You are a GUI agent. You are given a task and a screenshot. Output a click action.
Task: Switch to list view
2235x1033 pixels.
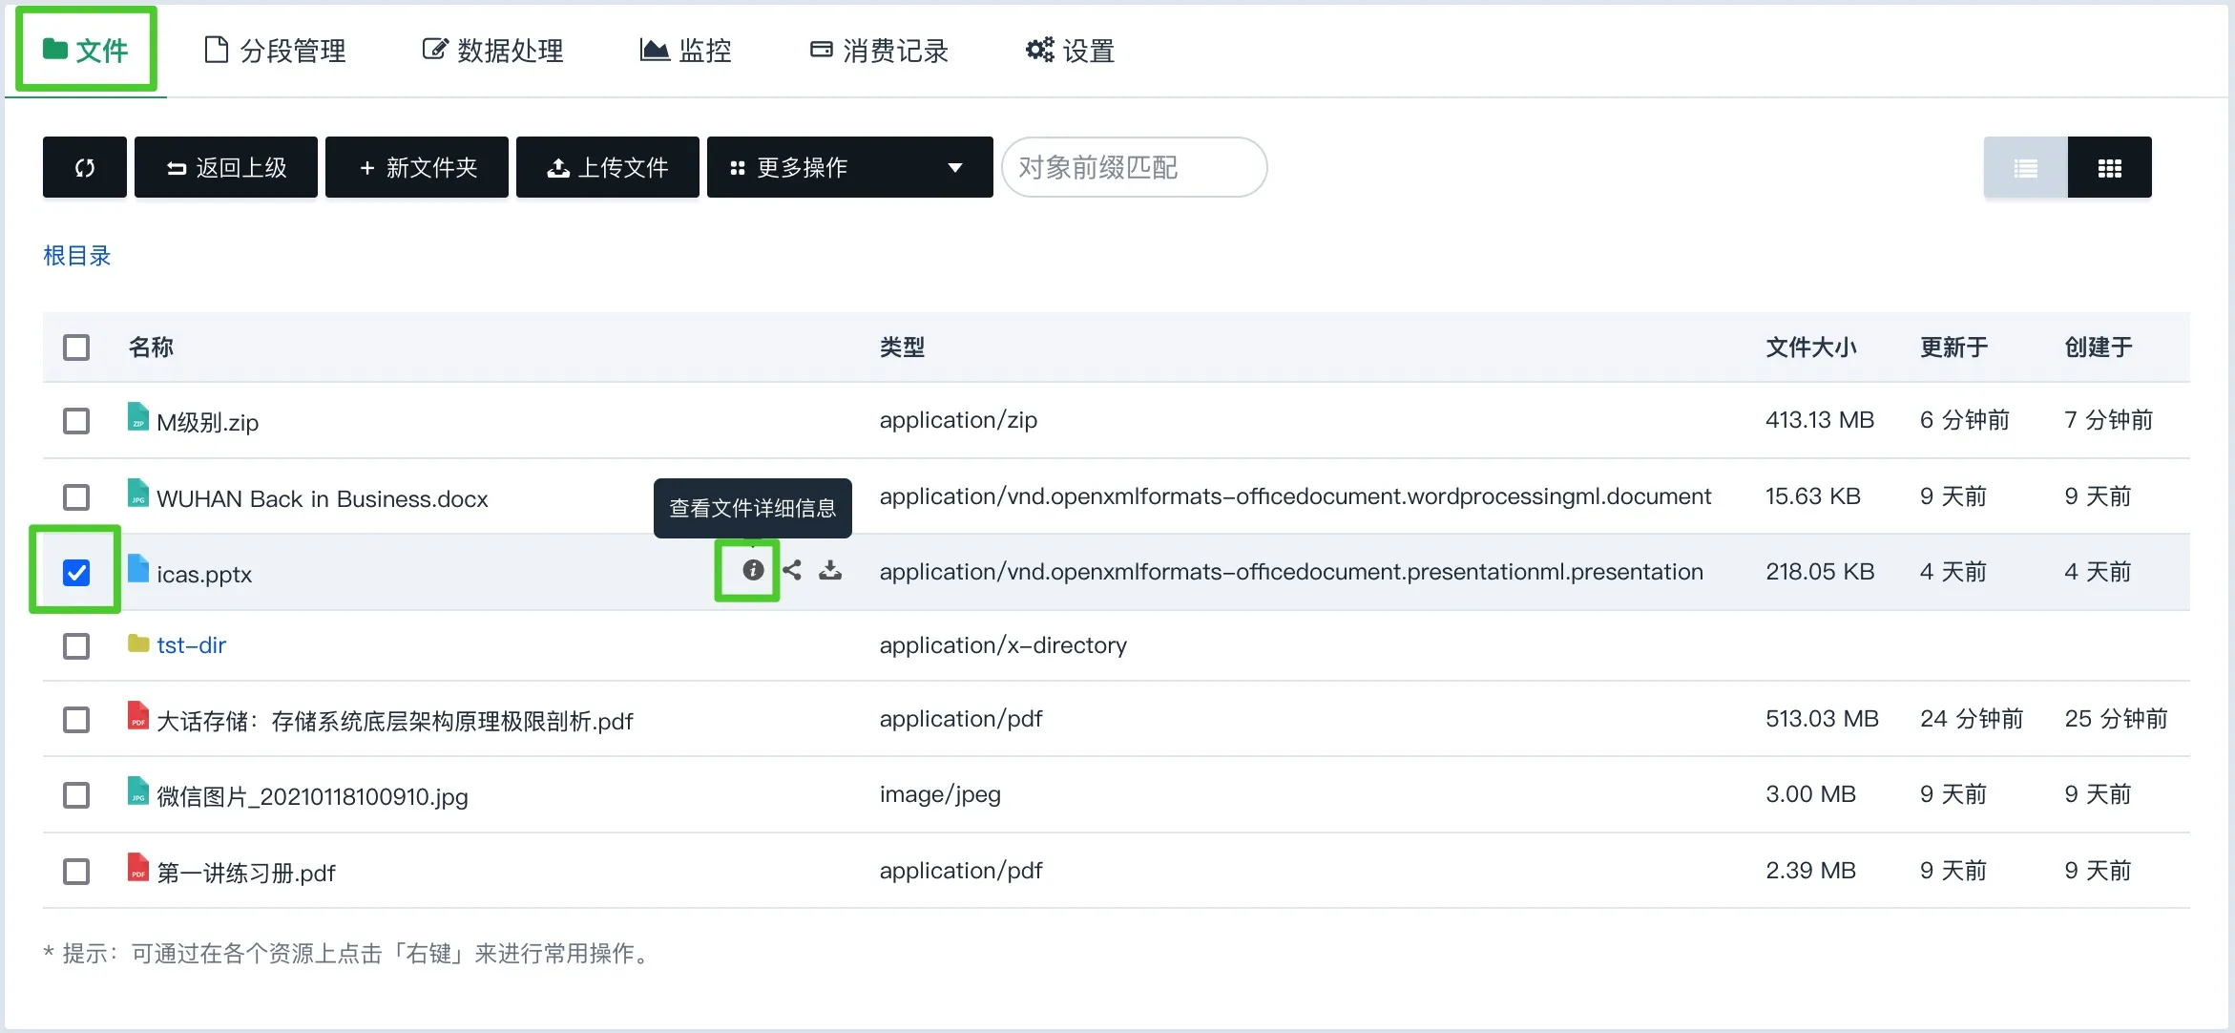tap(2024, 167)
